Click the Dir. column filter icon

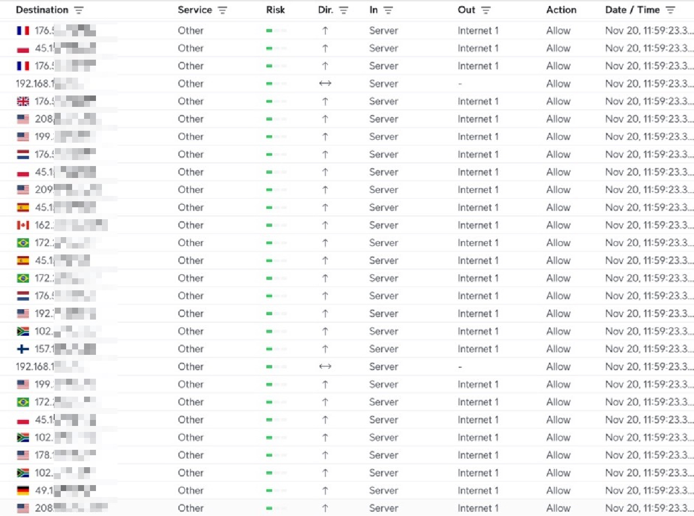click(x=344, y=10)
